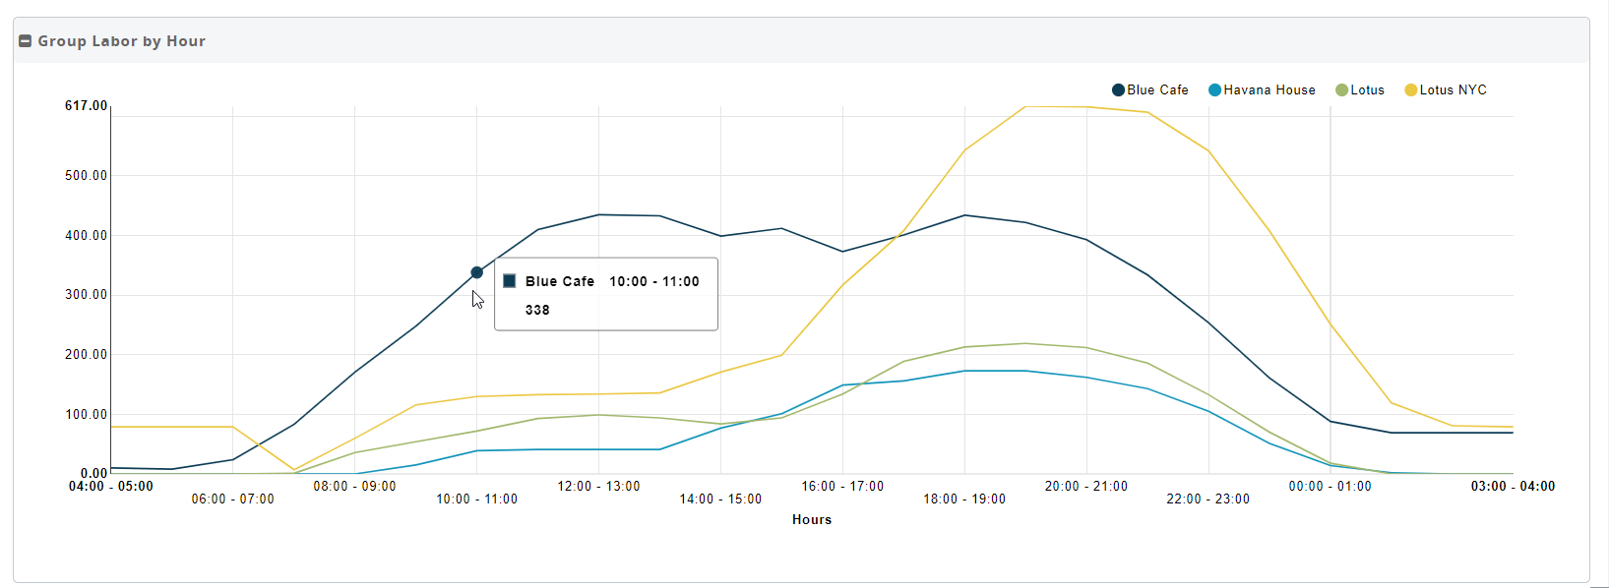Select highlighted Blue Cafe data point marker
Screen dimensions: 1609x588
[476, 272]
